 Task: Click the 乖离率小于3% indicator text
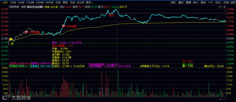pyautogui.click(x=154, y=66)
